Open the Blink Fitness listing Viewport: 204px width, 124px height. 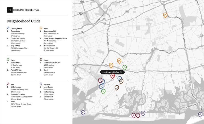click(16, 63)
